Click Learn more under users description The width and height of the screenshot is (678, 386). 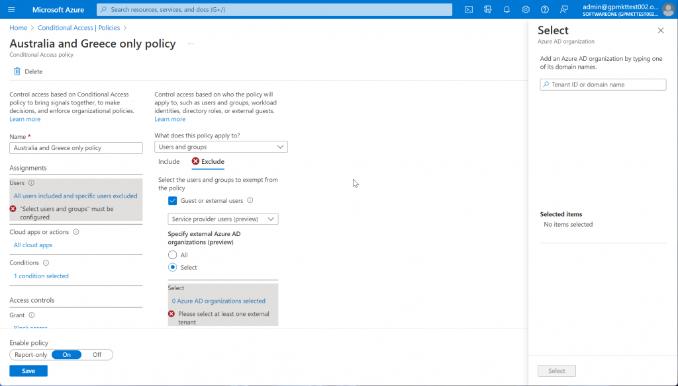pyautogui.click(x=170, y=119)
